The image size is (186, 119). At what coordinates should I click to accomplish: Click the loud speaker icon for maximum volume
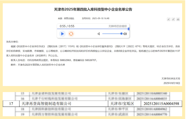pos(125,34)
